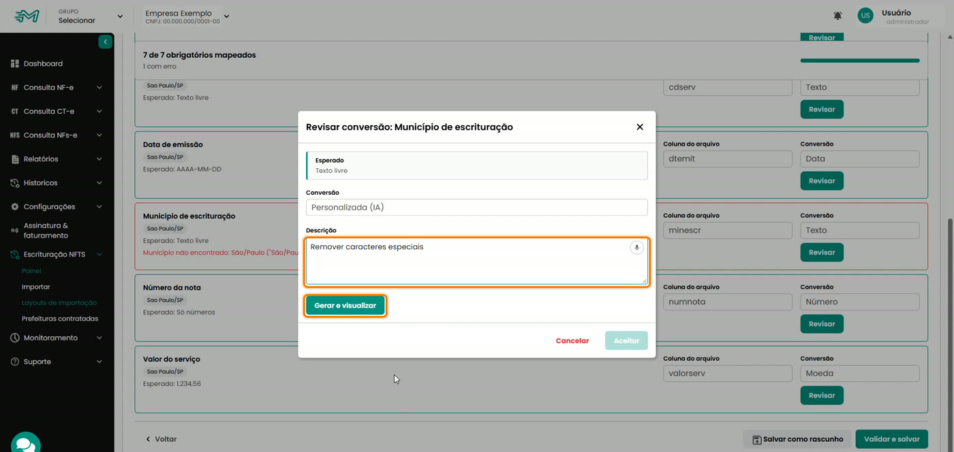Click the Historicos icon in sidebar
Image resolution: width=954 pixels, height=452 pixels.
tap(14, 183)
